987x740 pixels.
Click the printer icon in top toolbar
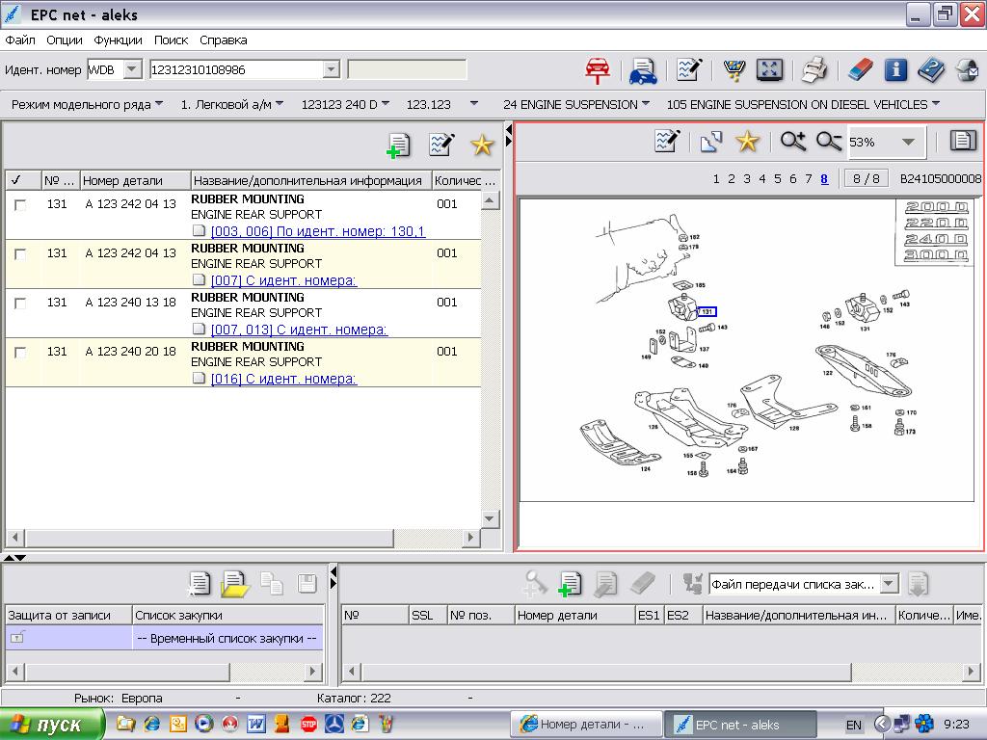(x=814, y=70)
